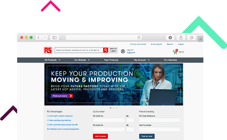Open the Support link
227x140 pixels.
(x=181, y=44)
